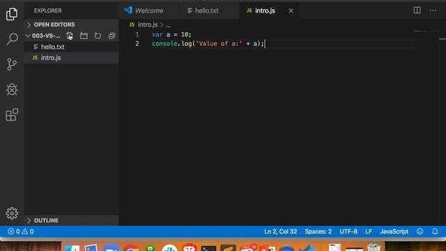Expand the Outline section
446x251 pixels.
tap(72, 220)
